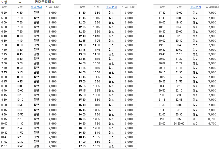Viewport: 219px width, 153px height.
Task: Select the 17:15 departure time
Action: click(82, 146)
